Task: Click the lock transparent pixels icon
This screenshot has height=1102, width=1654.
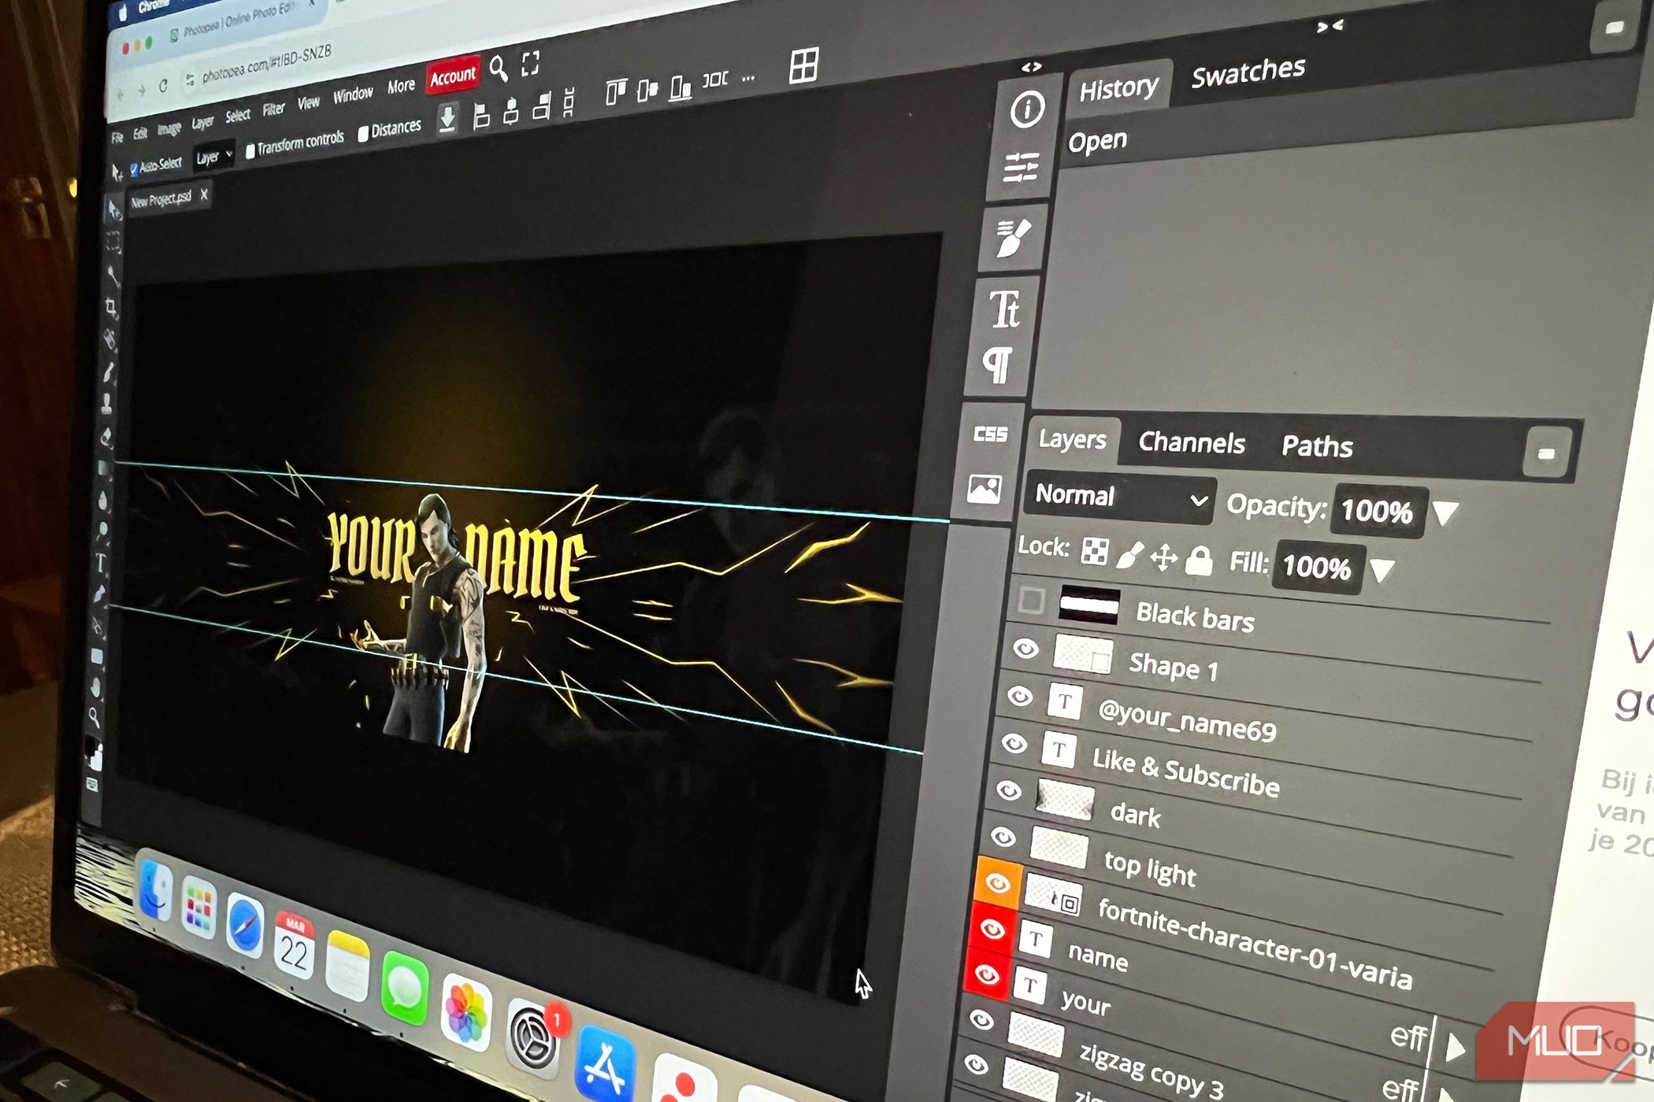Action: [x=1094, y=551]
